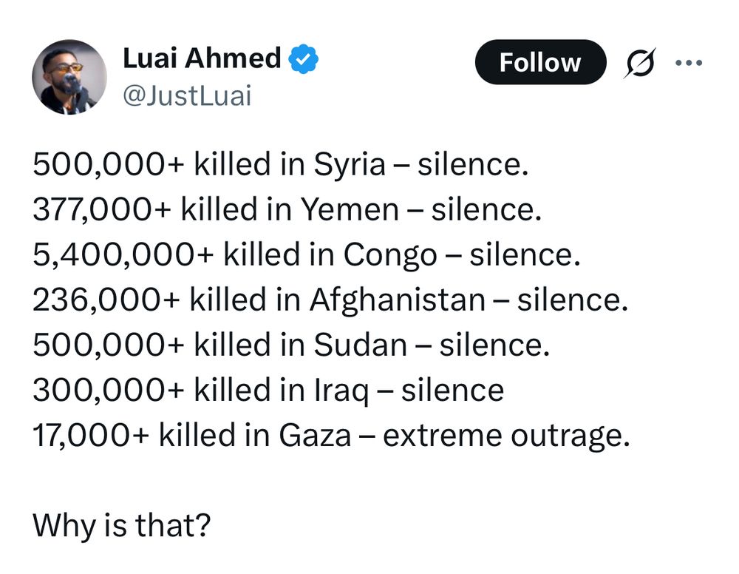The height and width of the screenshot is (574, 739).
Task: Open the Grok slashed-circle icon
Action: pos(640,62)
